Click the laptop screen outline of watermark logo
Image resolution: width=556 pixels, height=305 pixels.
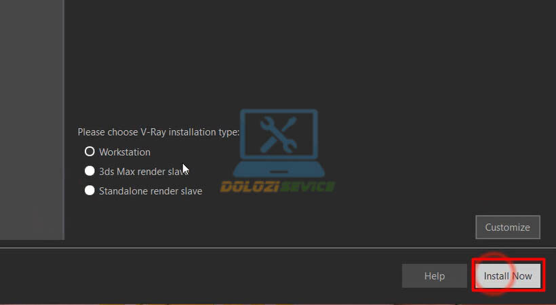pyautogui.click(x=279, y=135)
